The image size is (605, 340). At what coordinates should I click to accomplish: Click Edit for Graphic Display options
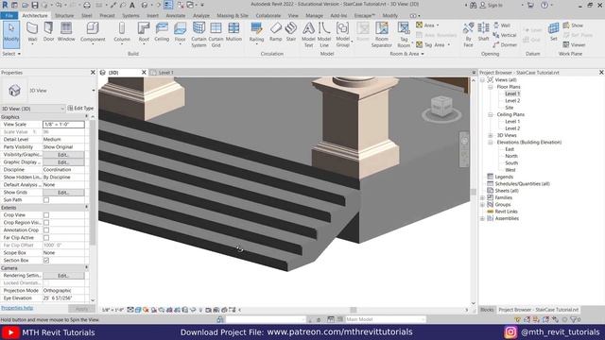click(63, 162)
